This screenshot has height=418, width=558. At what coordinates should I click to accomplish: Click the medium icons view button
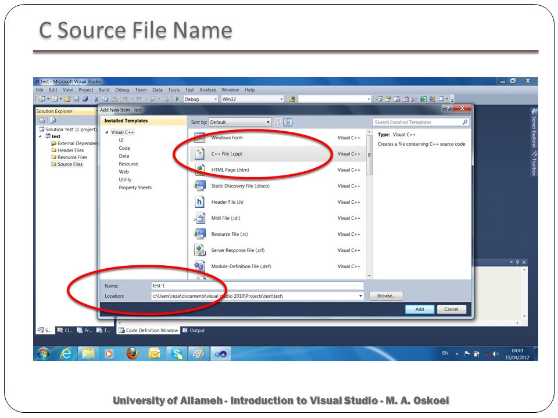[x=288, y=122]
